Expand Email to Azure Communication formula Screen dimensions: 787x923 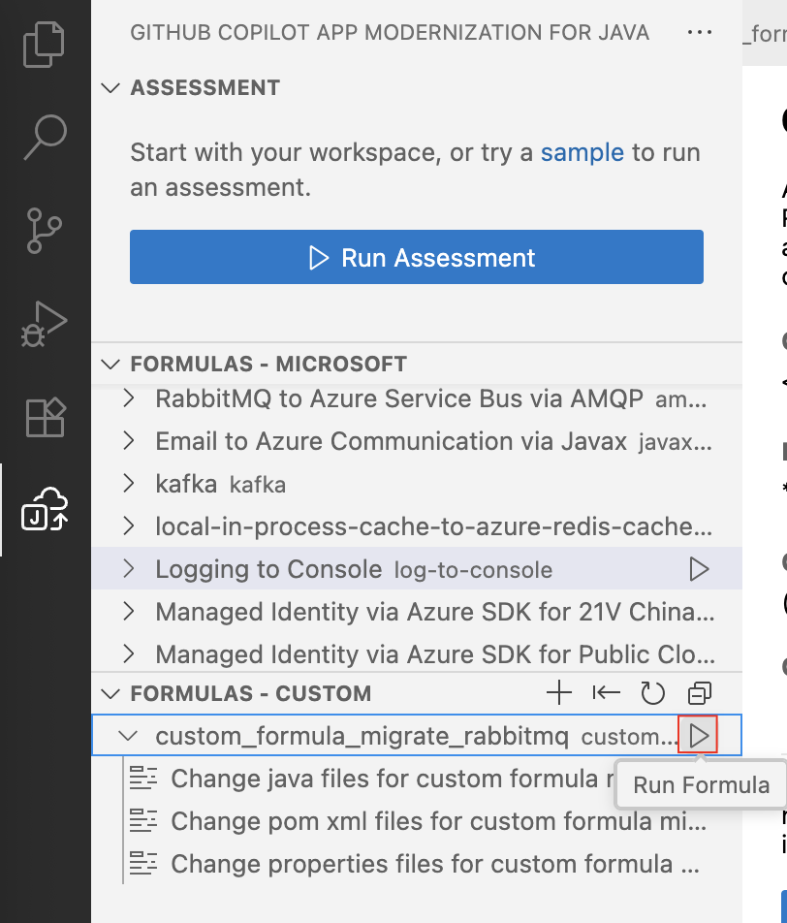click(128, 441)
